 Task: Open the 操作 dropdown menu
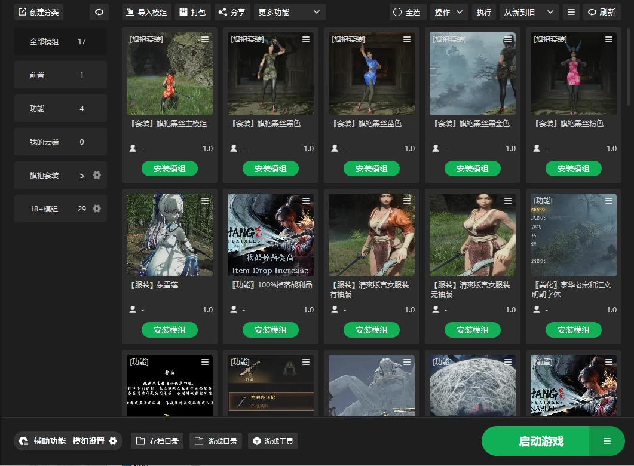pos(449,12)
